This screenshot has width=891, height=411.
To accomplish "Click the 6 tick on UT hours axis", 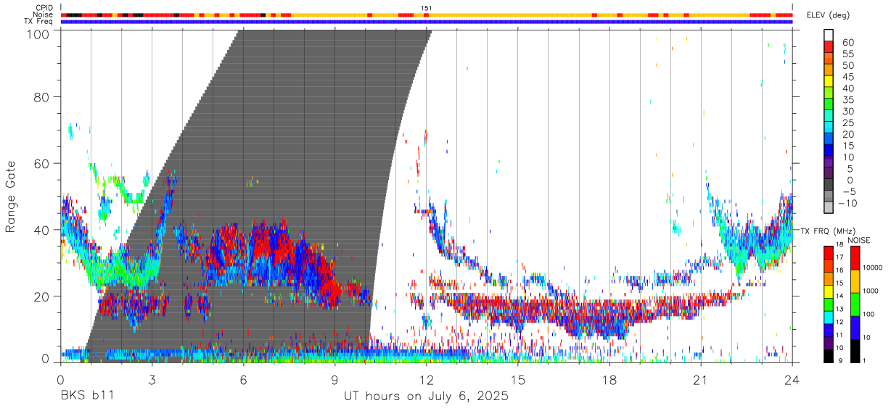I will pyautogui.click(x=243, y=379).
